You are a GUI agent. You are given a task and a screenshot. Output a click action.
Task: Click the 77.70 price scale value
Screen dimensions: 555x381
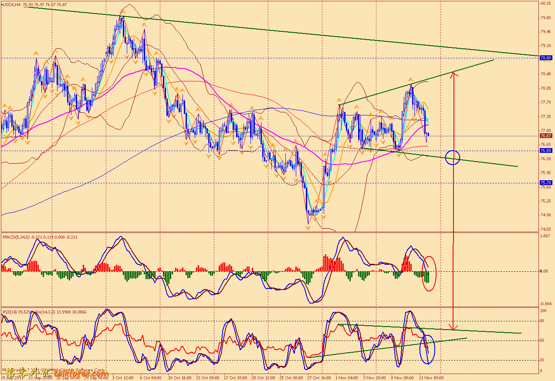click(546, 102)
